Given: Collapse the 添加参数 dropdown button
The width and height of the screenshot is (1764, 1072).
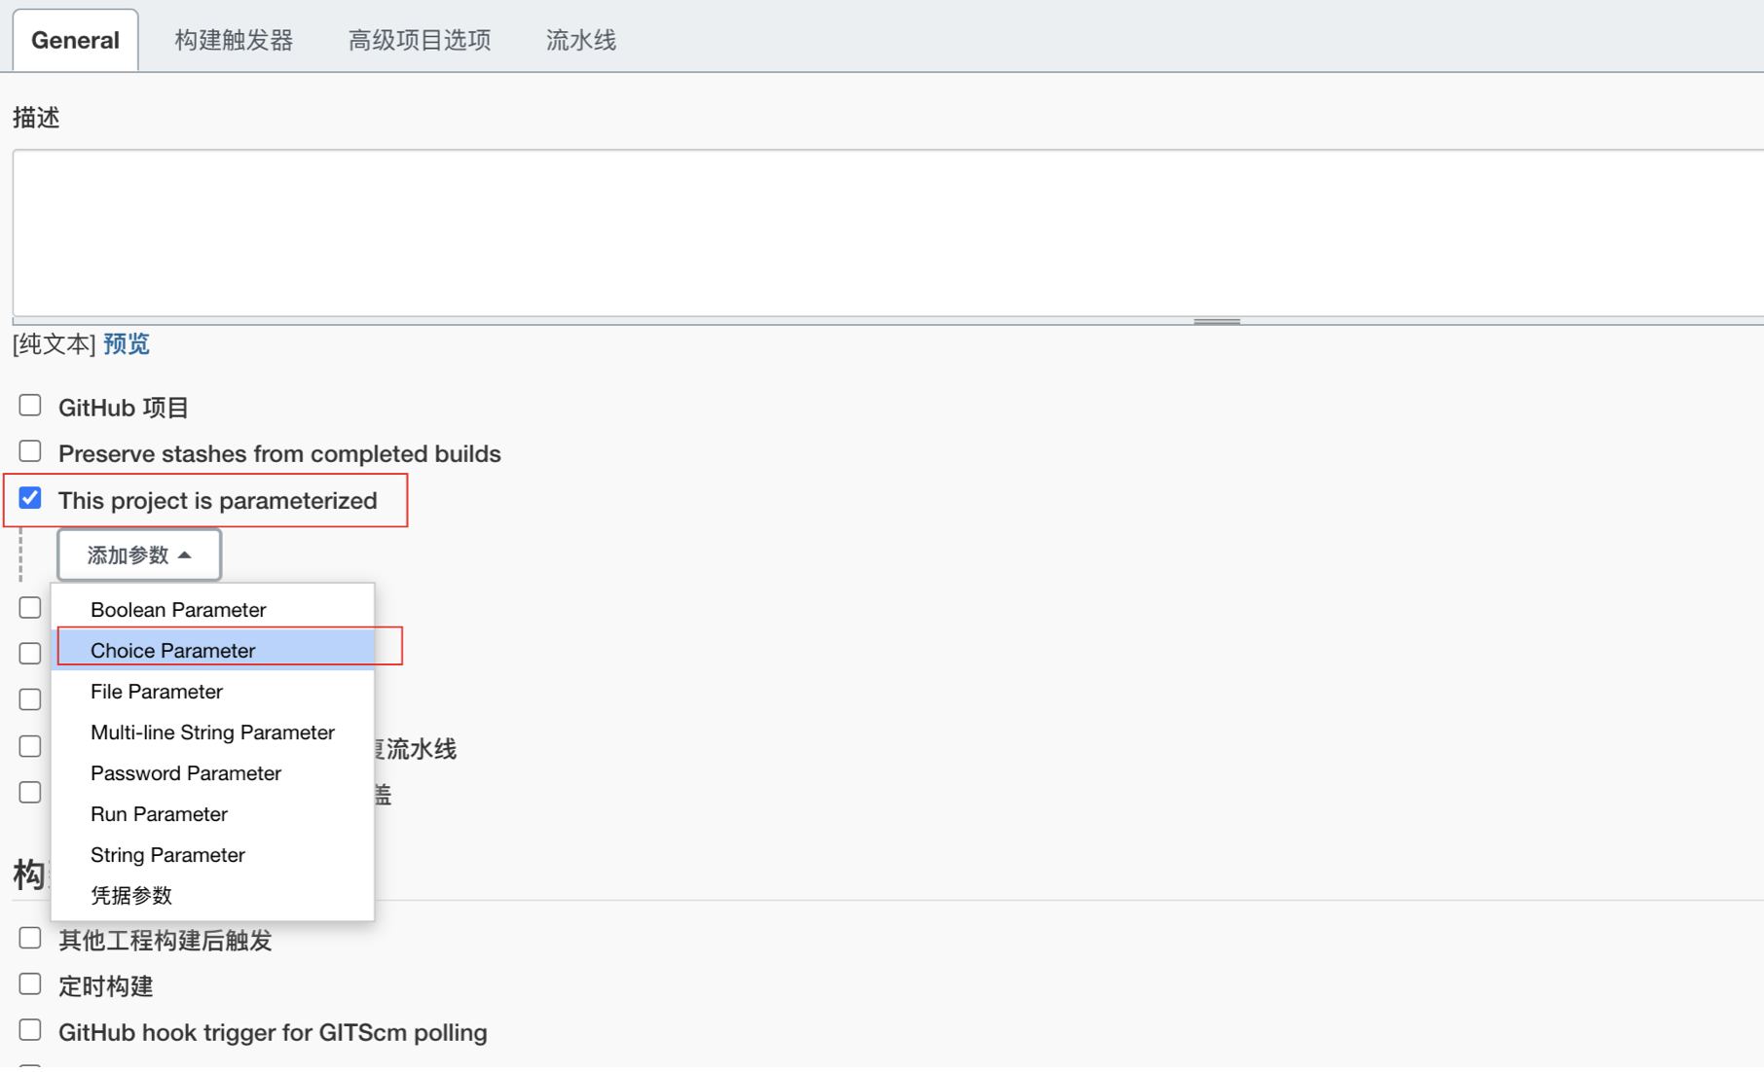Looking at the screenshot, I should pyautogui.click(x=138, y=554).
